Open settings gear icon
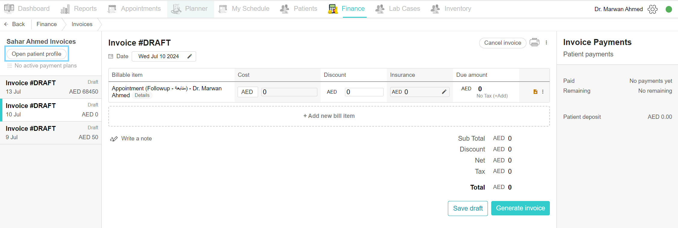The width and height of the screenshot is (678, 228). [652, 9]
